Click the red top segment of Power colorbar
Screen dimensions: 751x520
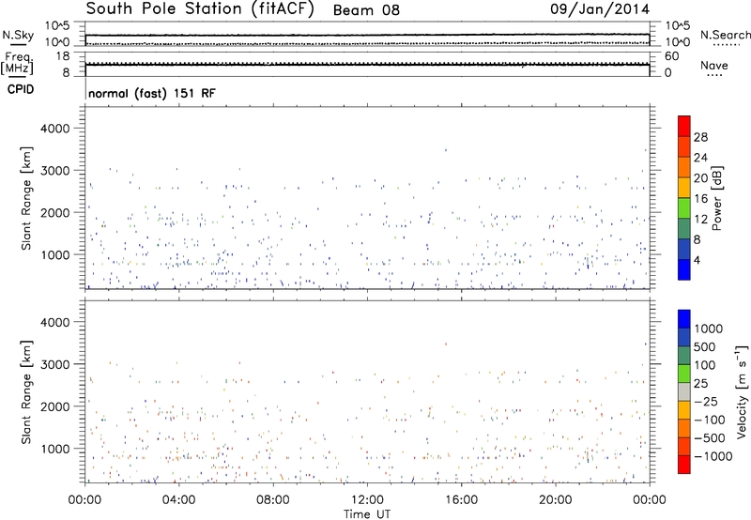click(684, 127)
